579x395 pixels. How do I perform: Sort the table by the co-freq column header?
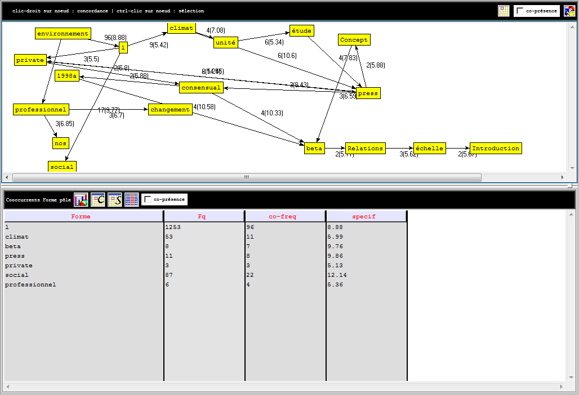[x=286, y=217]
